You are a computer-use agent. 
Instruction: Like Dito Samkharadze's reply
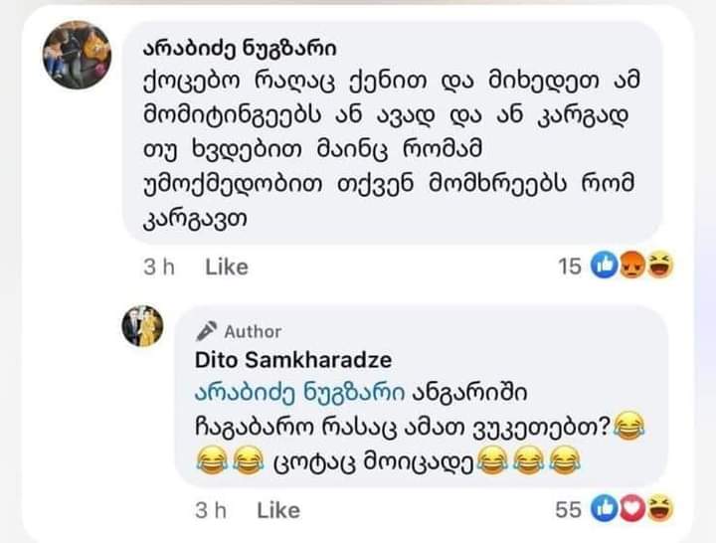pyautogui.click(x=278, y=510)
